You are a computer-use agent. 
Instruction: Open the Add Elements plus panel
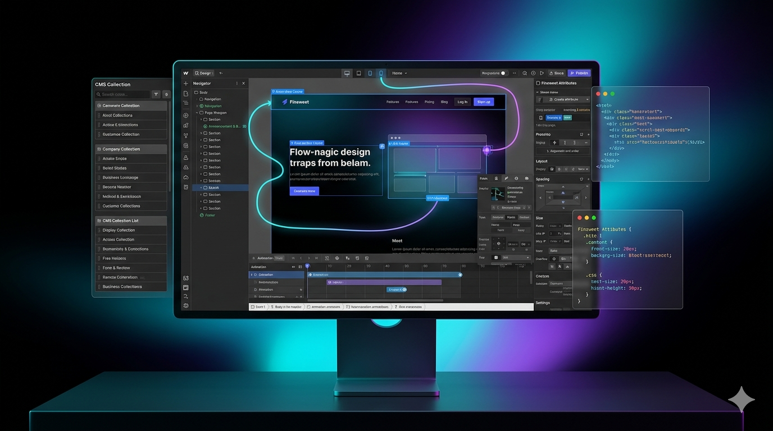tap(185, 83)
